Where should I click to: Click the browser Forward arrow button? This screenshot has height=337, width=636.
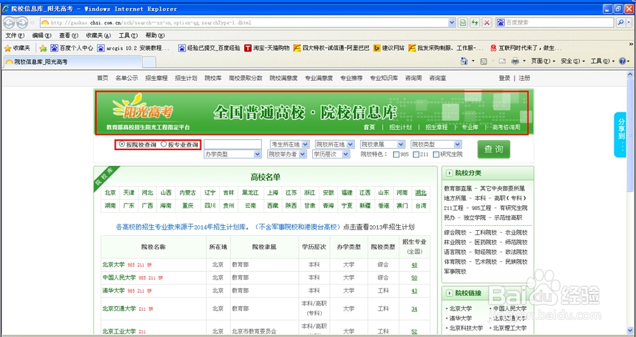click(22, 23)
